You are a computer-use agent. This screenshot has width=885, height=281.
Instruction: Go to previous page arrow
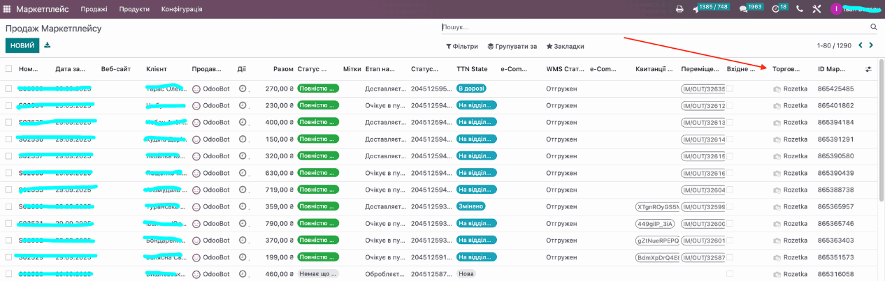[861, 45]
